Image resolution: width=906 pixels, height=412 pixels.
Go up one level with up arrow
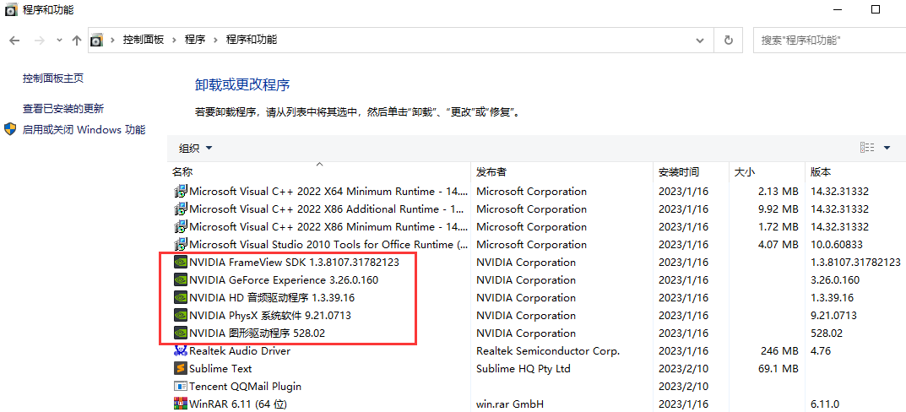point(76,41)
